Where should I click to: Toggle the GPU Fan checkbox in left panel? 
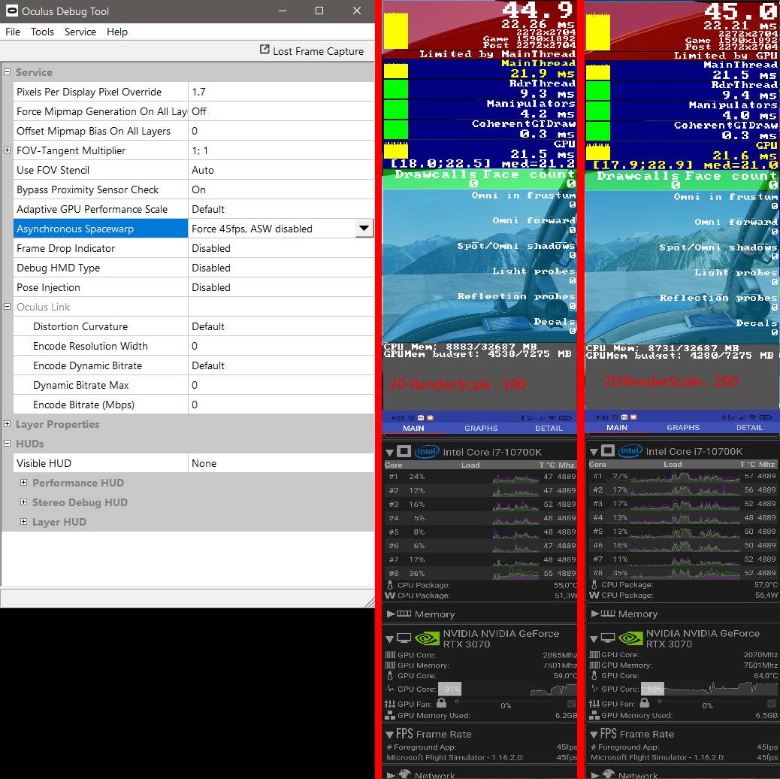pyautogui.click(x=572, y=703)
